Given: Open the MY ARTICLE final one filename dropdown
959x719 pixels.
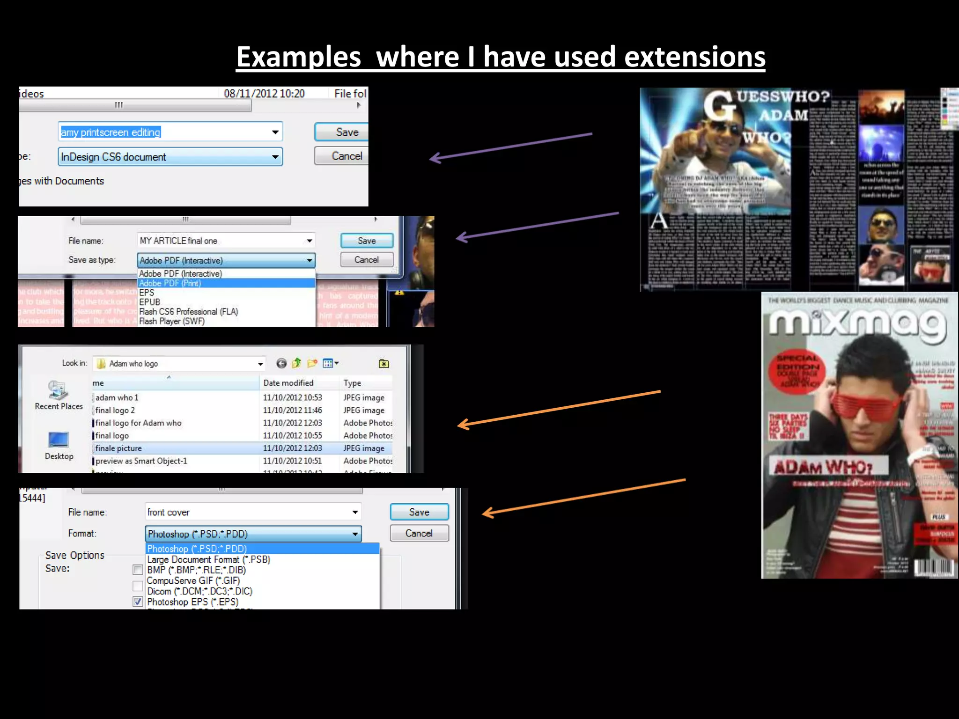Looking at the screenshot, I should pos(310,241).
